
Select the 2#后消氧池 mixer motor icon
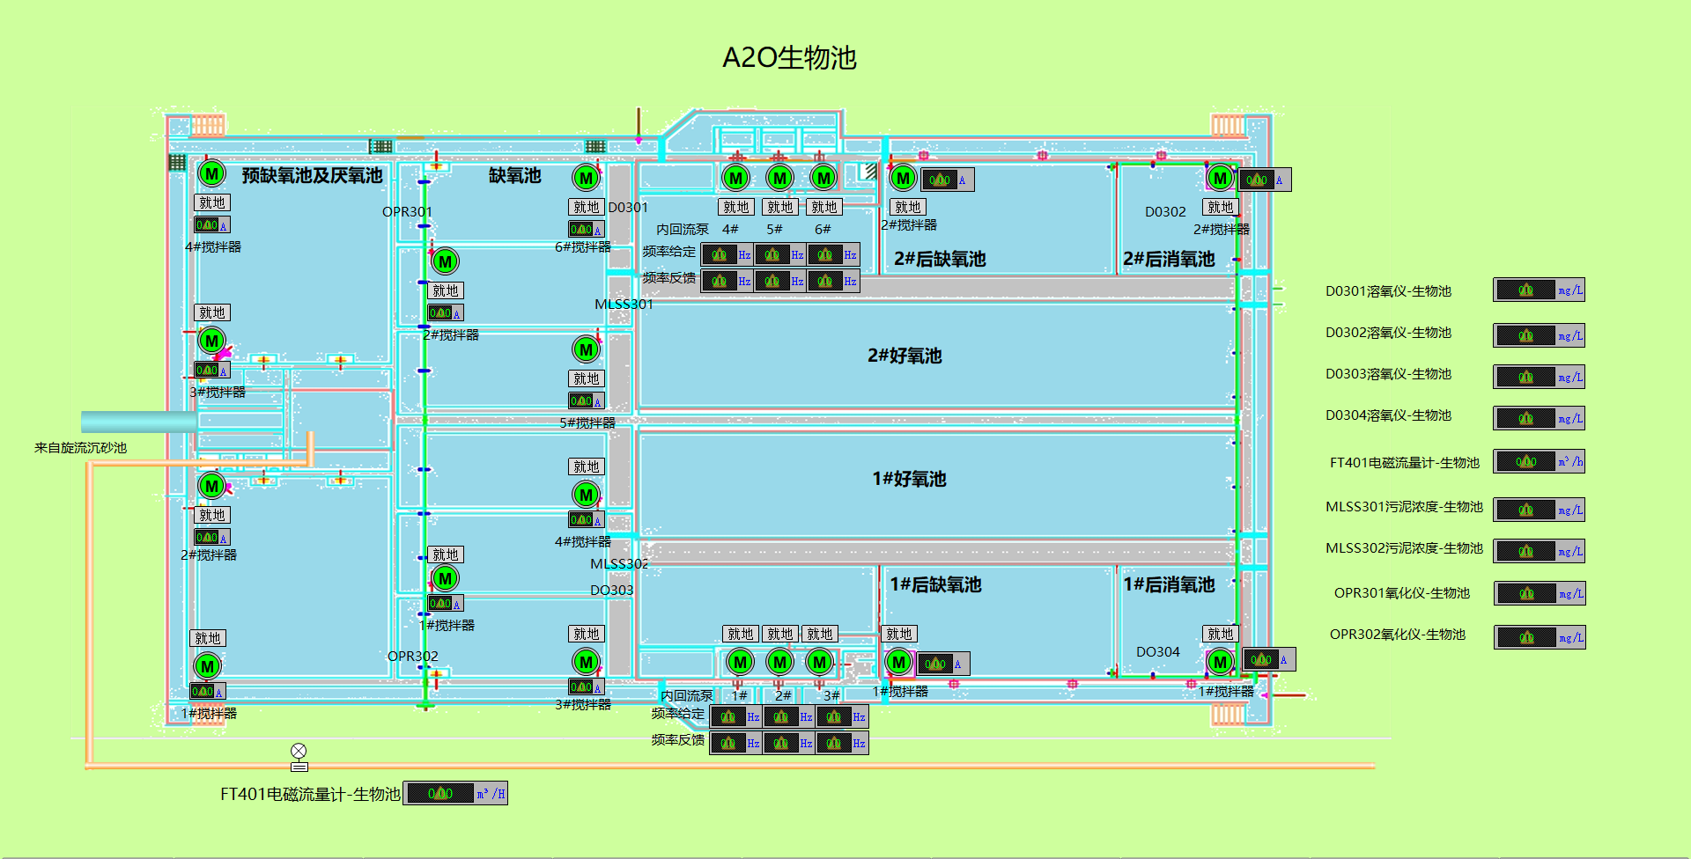pyautogui.click(x=1220, y=178)
